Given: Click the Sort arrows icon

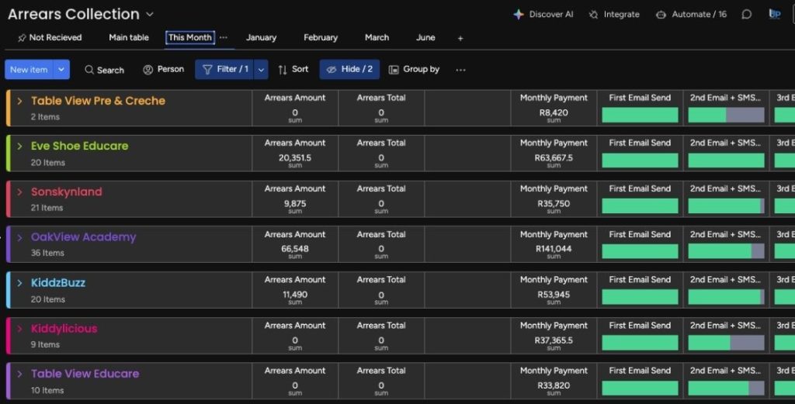Looking at the screenshot, I should (x=283, y=70).
